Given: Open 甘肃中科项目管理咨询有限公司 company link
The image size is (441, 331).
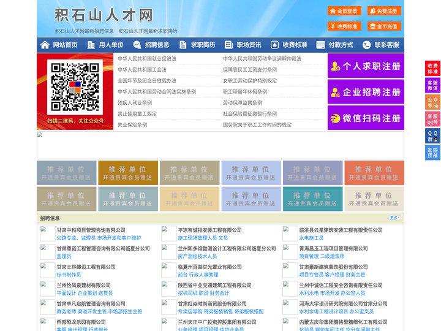Looking at the screenshot, I should 91,230.
